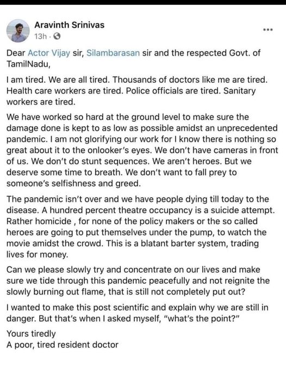
Task: Select the 'I am tired' paragraph
Action: [x=137, y=90]
